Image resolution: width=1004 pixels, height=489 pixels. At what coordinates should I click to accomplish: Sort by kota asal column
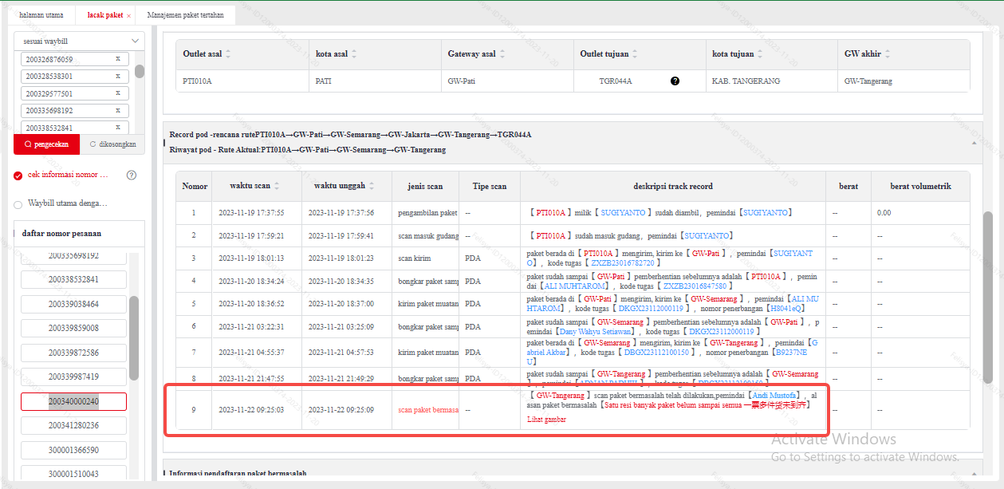click(354, 54)
